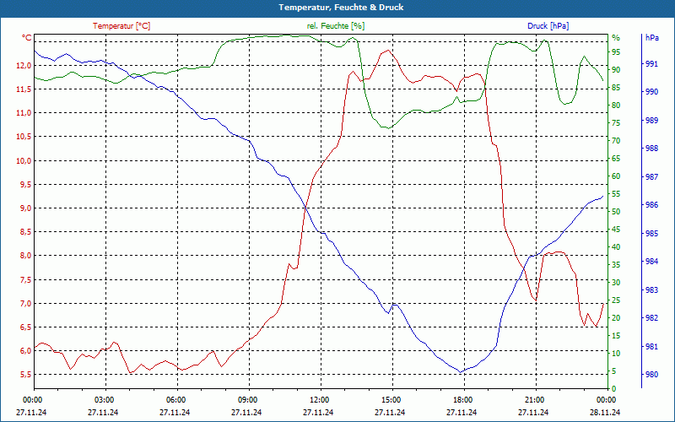
Task: Click the '18:00' time axis label
Action: [462, 399]
